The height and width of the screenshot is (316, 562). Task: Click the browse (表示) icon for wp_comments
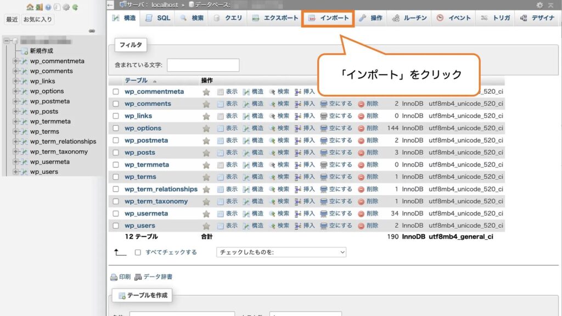pyautogui.click(x=221, y=104)
